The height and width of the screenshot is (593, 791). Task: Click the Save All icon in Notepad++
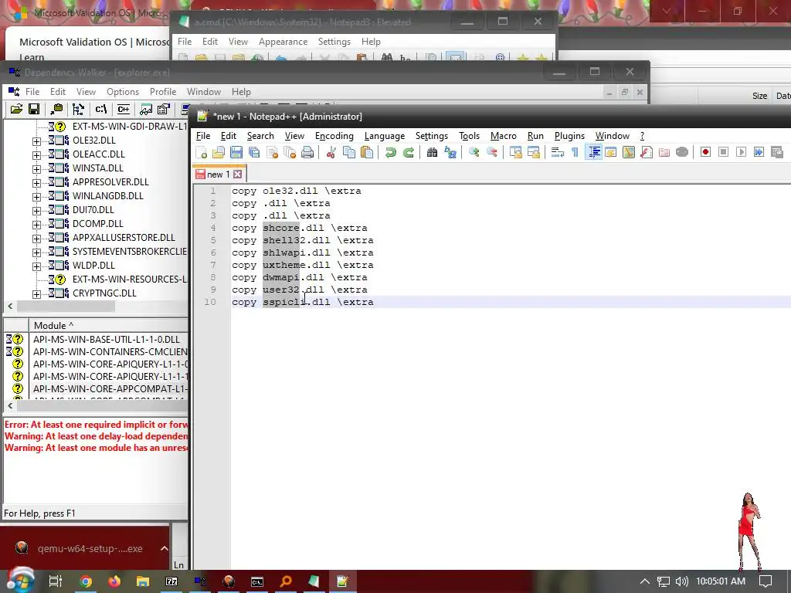[x=254, y=152]
